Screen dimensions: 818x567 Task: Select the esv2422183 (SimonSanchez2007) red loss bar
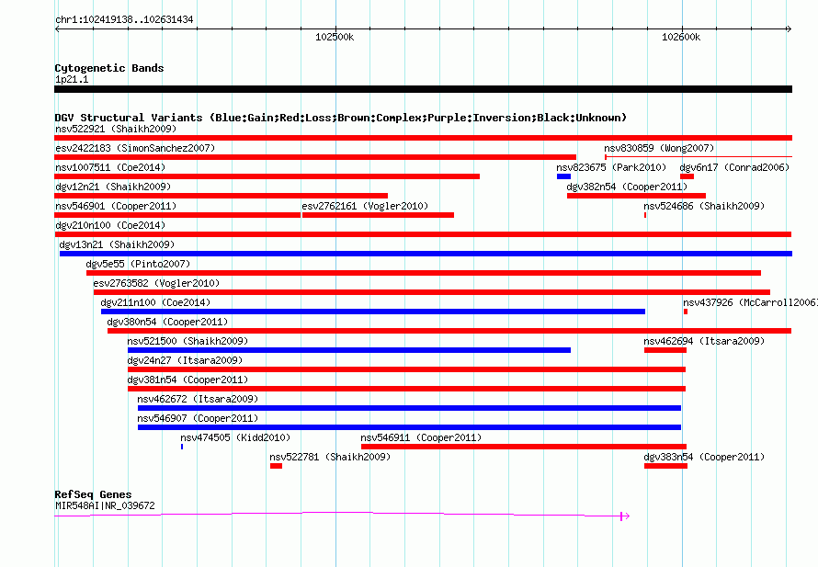pos(315,157)
